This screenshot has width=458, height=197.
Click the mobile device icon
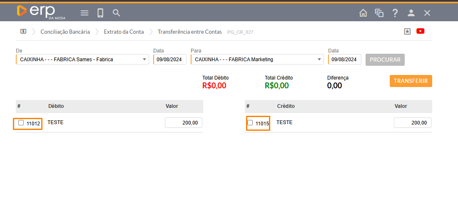(100, 13)
